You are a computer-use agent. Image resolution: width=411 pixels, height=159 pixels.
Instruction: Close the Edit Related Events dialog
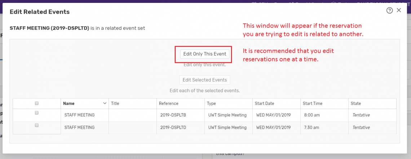tap(399, 10)
